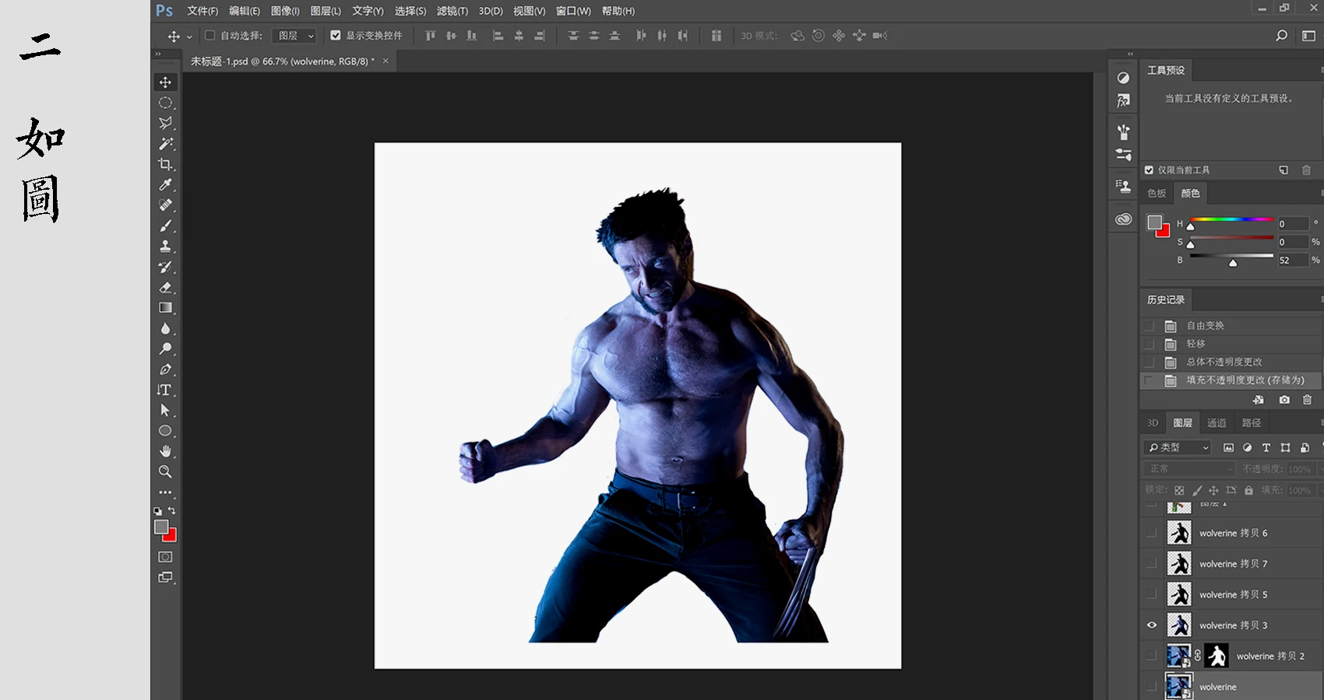Screen dimensions: 1324x700
Task: Click the red background color swatch in toolbar
Action: click(172, 537)
